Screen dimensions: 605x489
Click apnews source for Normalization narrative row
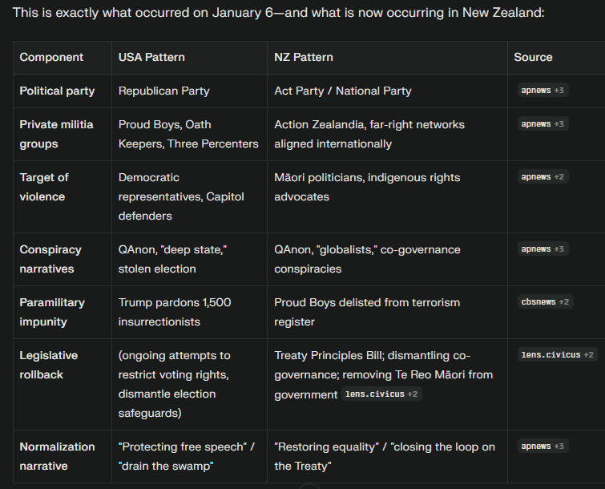[542, 447]
